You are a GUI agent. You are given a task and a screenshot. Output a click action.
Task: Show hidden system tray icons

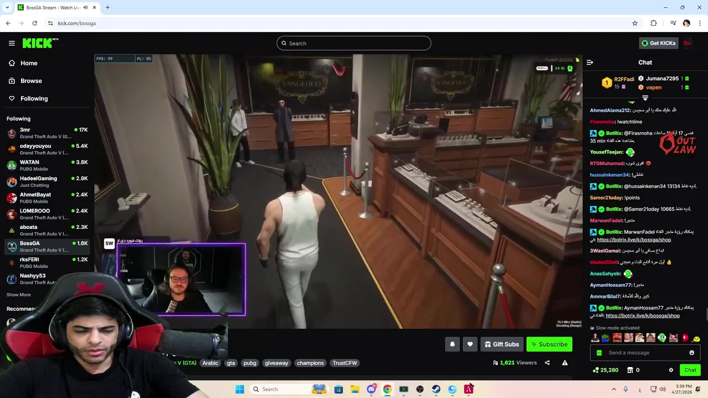tap(613, 389)
